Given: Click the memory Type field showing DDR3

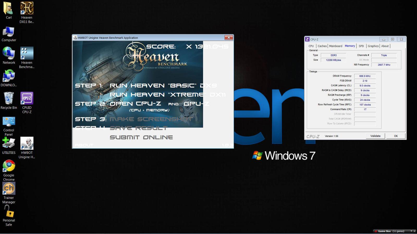Looking at the screenshot, I should click(x=333, y=55).
